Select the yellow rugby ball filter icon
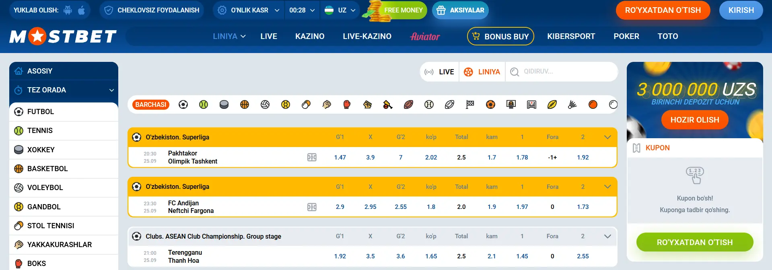 (x=552, y=104)
